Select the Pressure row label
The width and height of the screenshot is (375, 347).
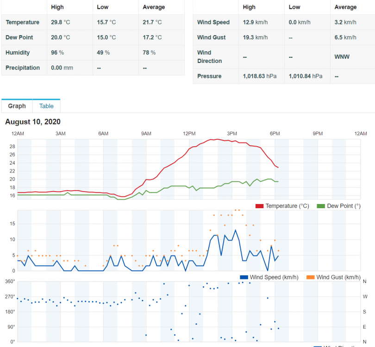click(x=209, y=76)
